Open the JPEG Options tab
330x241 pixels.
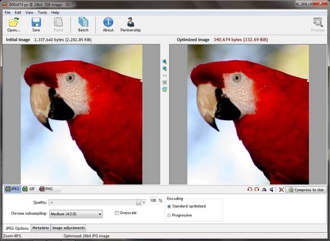pos(17,228)
